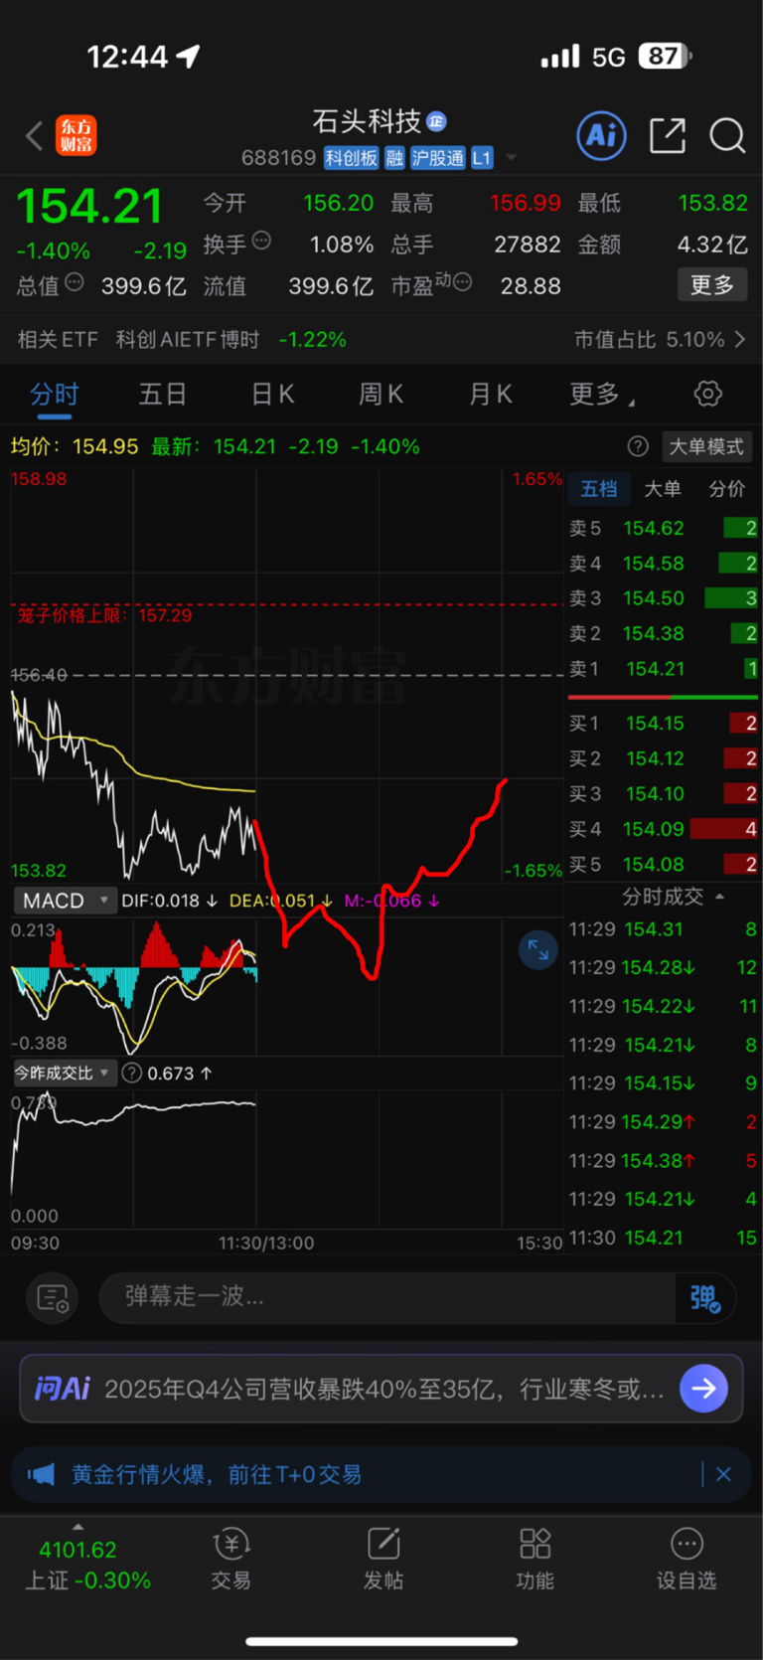This screenshot has width=763, height=1660.
Task: Open the 东方财富 app logo
Action: (76, 135)
